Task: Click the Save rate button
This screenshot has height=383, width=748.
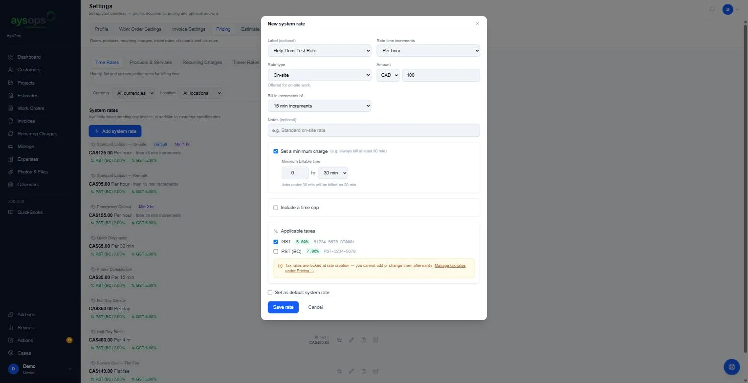Action: (x=283, y=307)
